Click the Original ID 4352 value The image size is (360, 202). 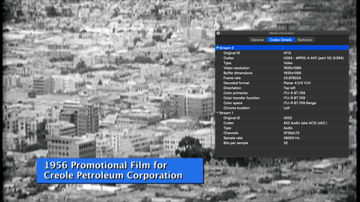pyautogui.click(x=288, y=118)
